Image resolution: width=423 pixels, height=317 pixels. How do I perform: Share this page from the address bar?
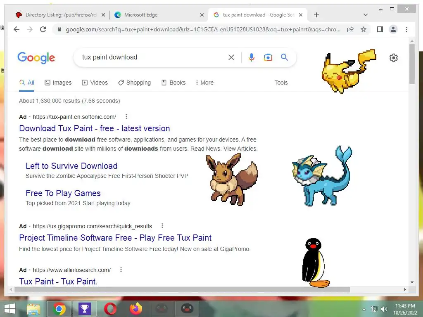(350, 29)
